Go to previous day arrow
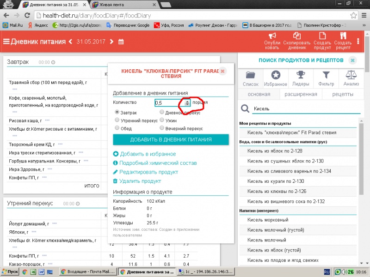 coord(71,42)
